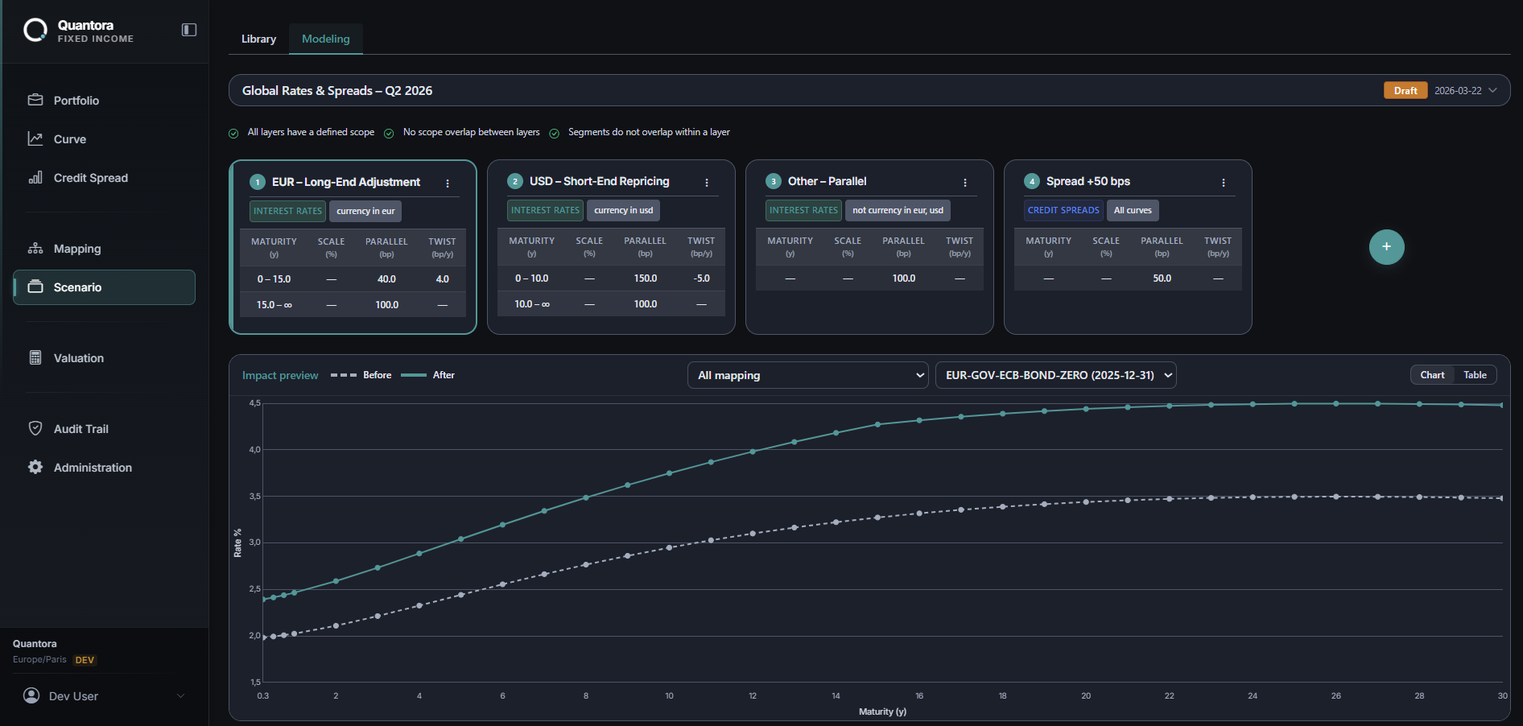The height and width of the screenshot is (726, 1523).
Task: Open Valuation from sidebar
Action: tap(78, 358)
